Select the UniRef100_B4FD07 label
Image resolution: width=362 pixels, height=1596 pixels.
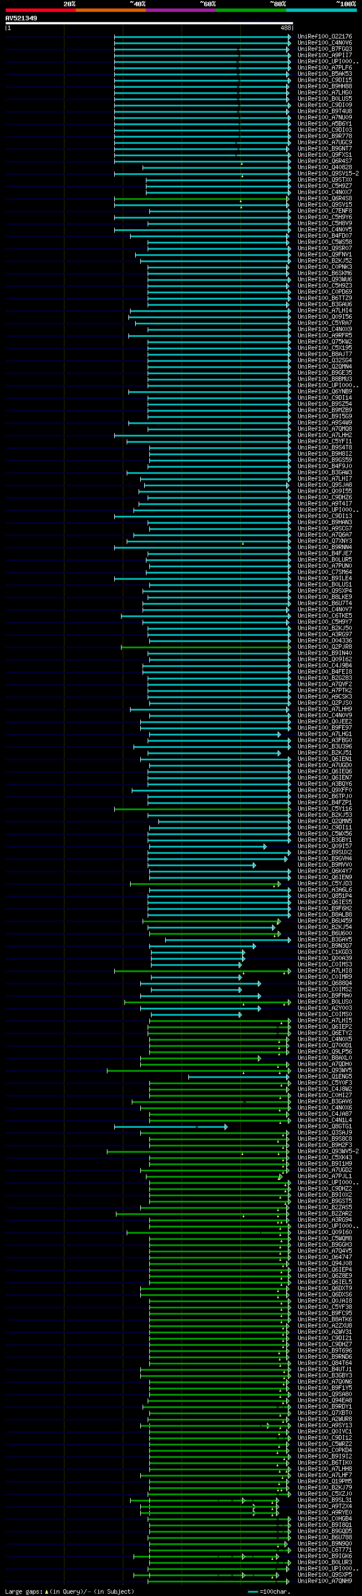click(325, 236)
